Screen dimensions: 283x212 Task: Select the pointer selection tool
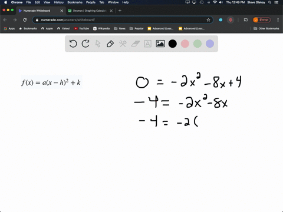98,44
